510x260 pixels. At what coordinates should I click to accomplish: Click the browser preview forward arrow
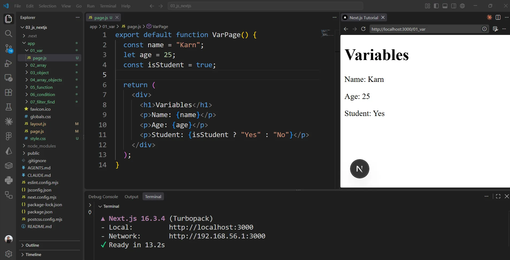[355, 29]
